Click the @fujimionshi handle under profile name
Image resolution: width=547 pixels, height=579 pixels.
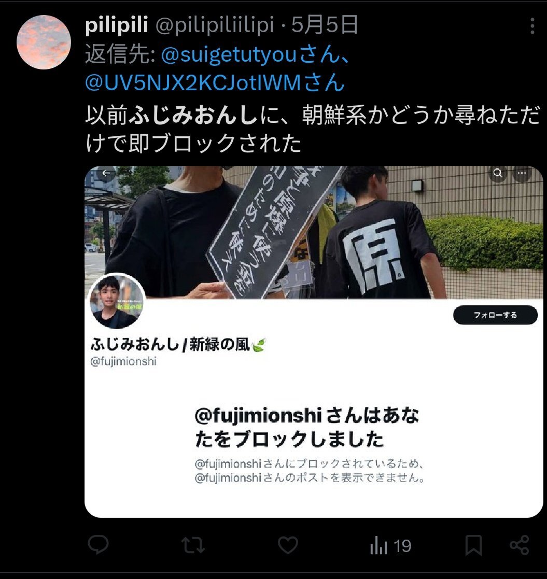[x=123, y=361]
